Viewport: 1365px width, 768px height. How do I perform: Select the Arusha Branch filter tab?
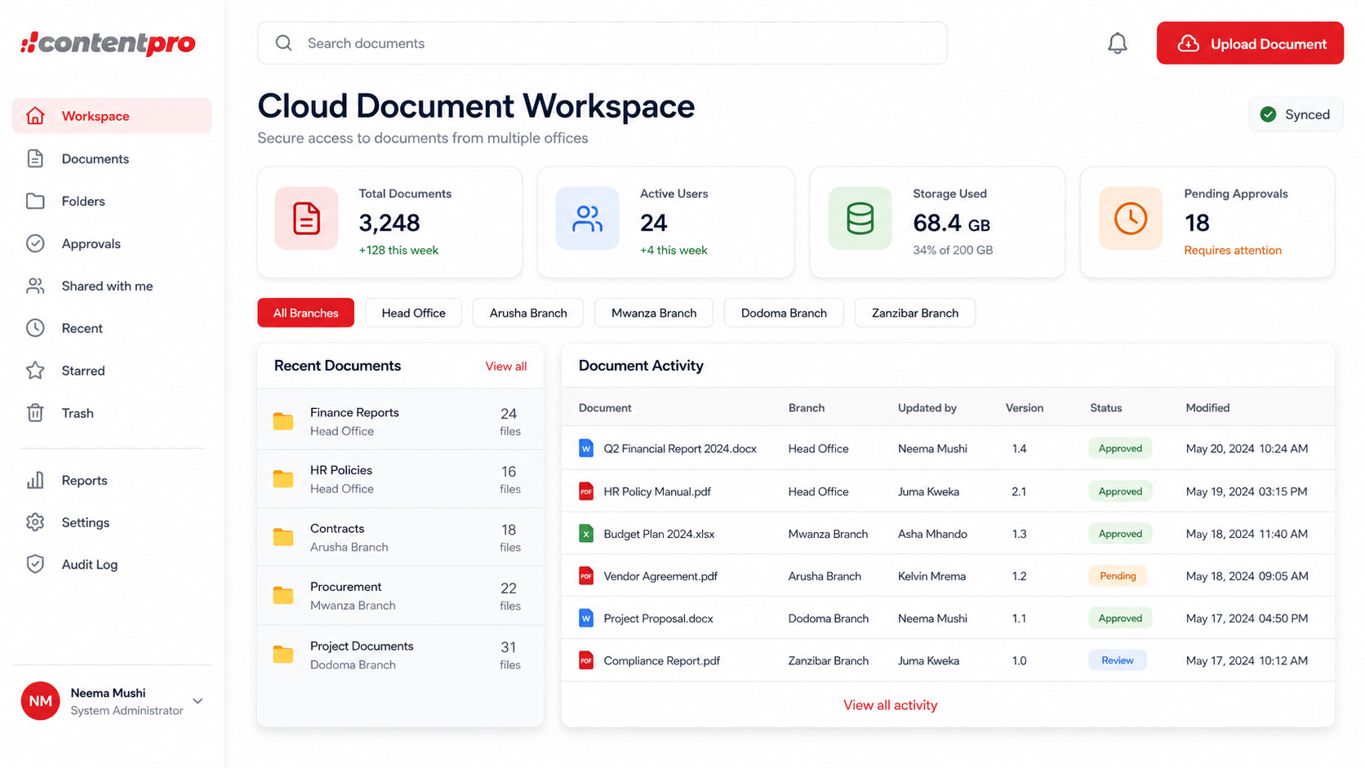coord(528,313)
